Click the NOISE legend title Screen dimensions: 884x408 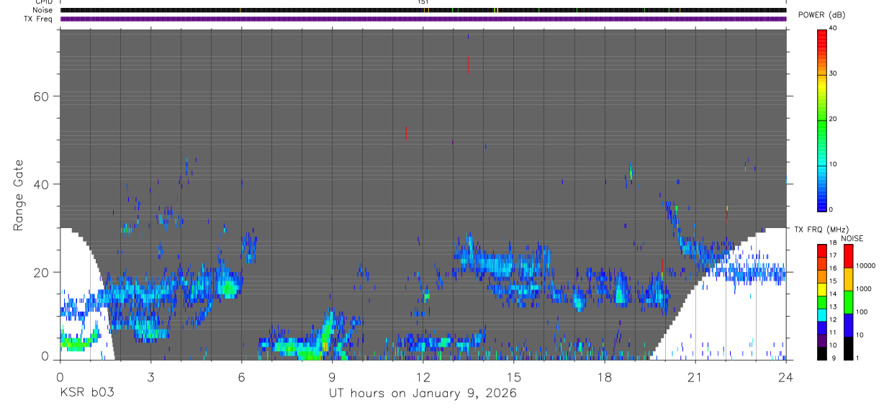click(852, 239)
